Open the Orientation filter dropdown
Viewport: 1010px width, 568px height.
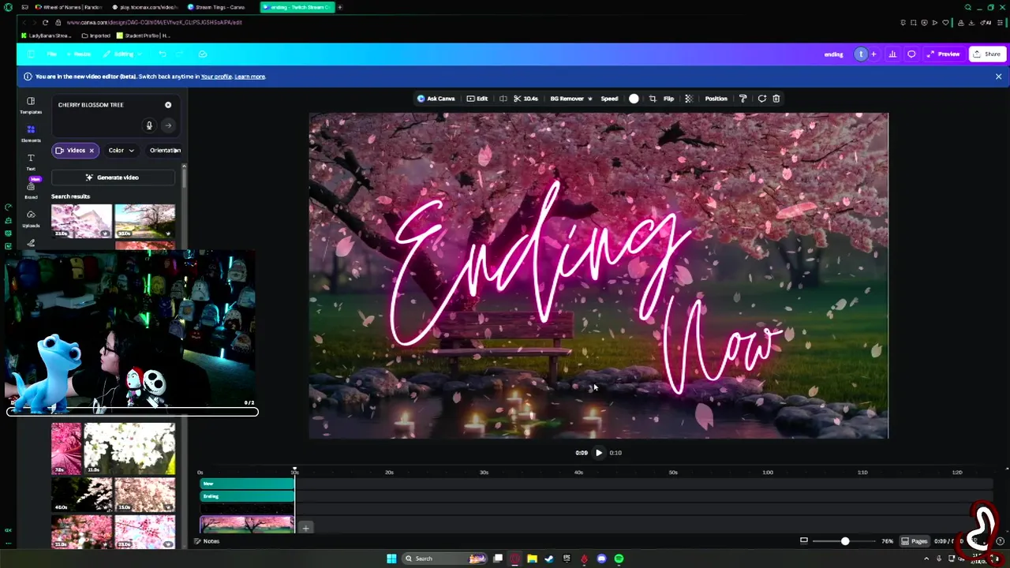point(165,150)
